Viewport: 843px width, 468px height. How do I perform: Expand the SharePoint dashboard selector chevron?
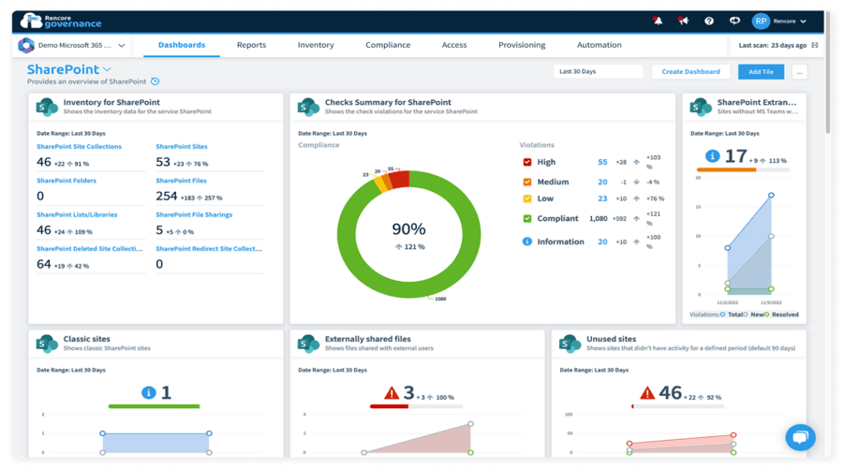[x=108, y=69]
